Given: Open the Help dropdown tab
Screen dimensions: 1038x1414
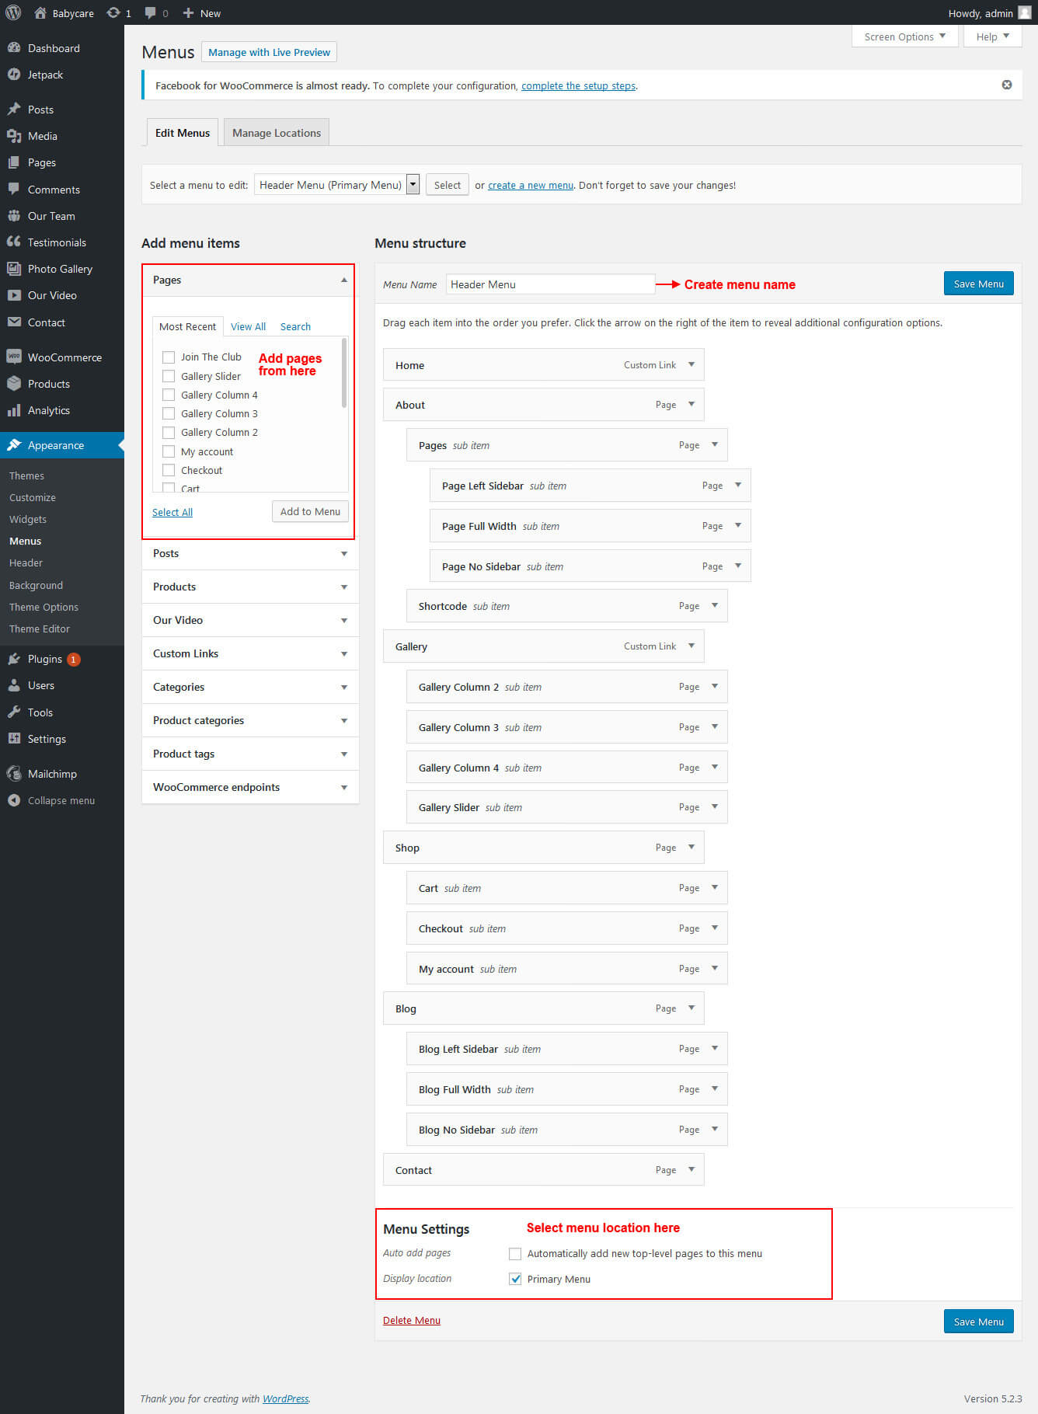Looking at the screenshot, I should (993, 37).
